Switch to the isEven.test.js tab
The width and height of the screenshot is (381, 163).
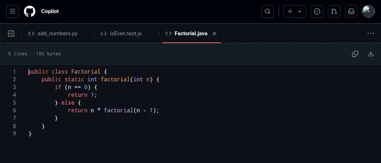click(121, 33)
